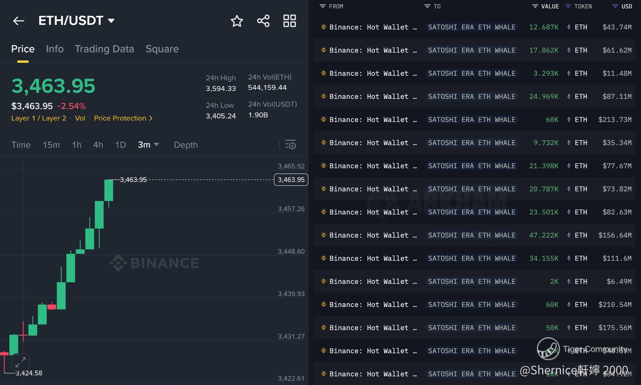Switch to the Info tab
The image size is (641, 385).
click(x=55, y=49)
